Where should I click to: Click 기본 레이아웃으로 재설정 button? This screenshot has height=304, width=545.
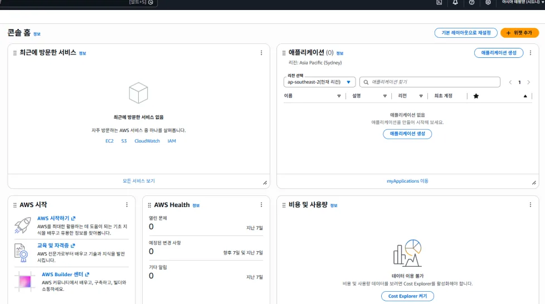pyautogui.click(x=466, y=33)
